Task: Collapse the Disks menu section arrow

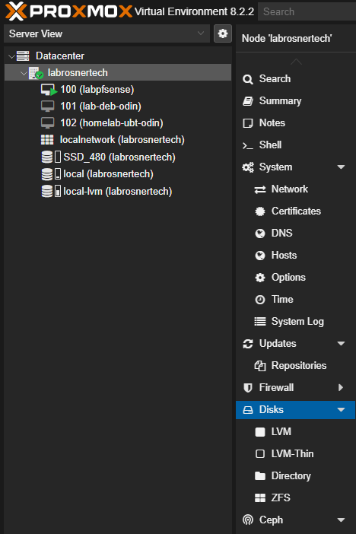Action: click(341, 410)
